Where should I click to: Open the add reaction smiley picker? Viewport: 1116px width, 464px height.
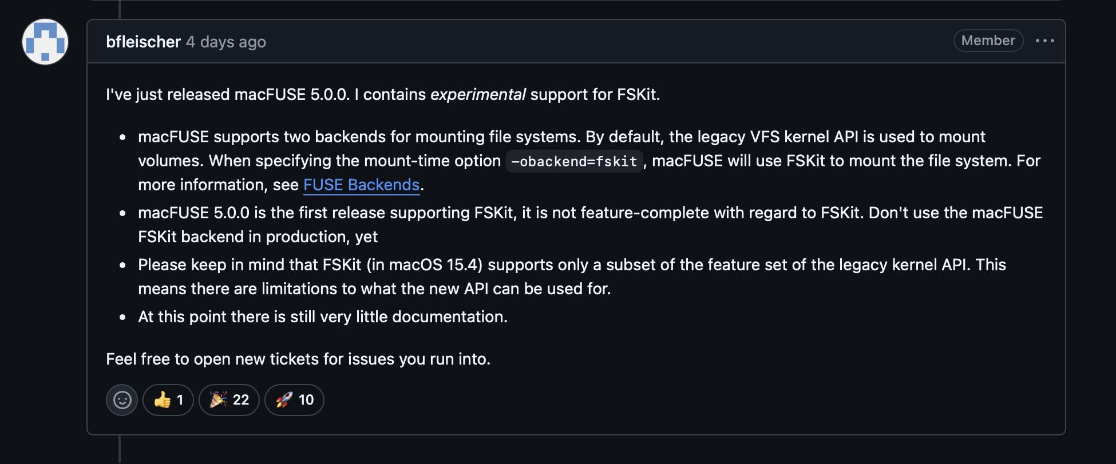122,399
